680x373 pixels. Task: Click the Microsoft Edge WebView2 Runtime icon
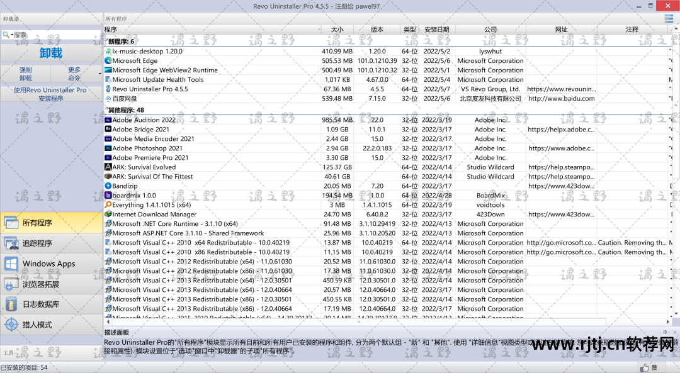(108, 70)
